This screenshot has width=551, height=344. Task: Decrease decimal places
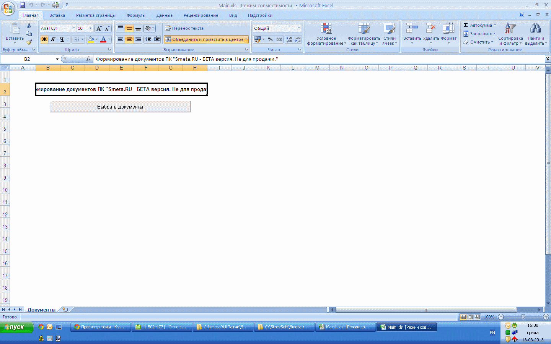pyautogui.click(x=298, y=39)
